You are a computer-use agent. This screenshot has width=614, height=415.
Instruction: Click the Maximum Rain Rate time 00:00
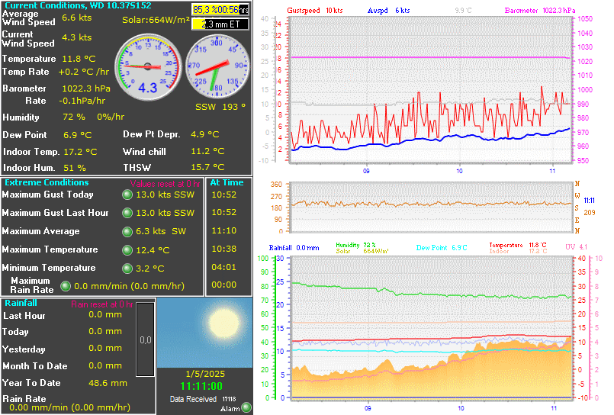pyautogui.click(x=224, y=285)
